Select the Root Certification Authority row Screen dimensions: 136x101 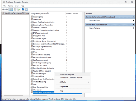click(x=56, y=68)
